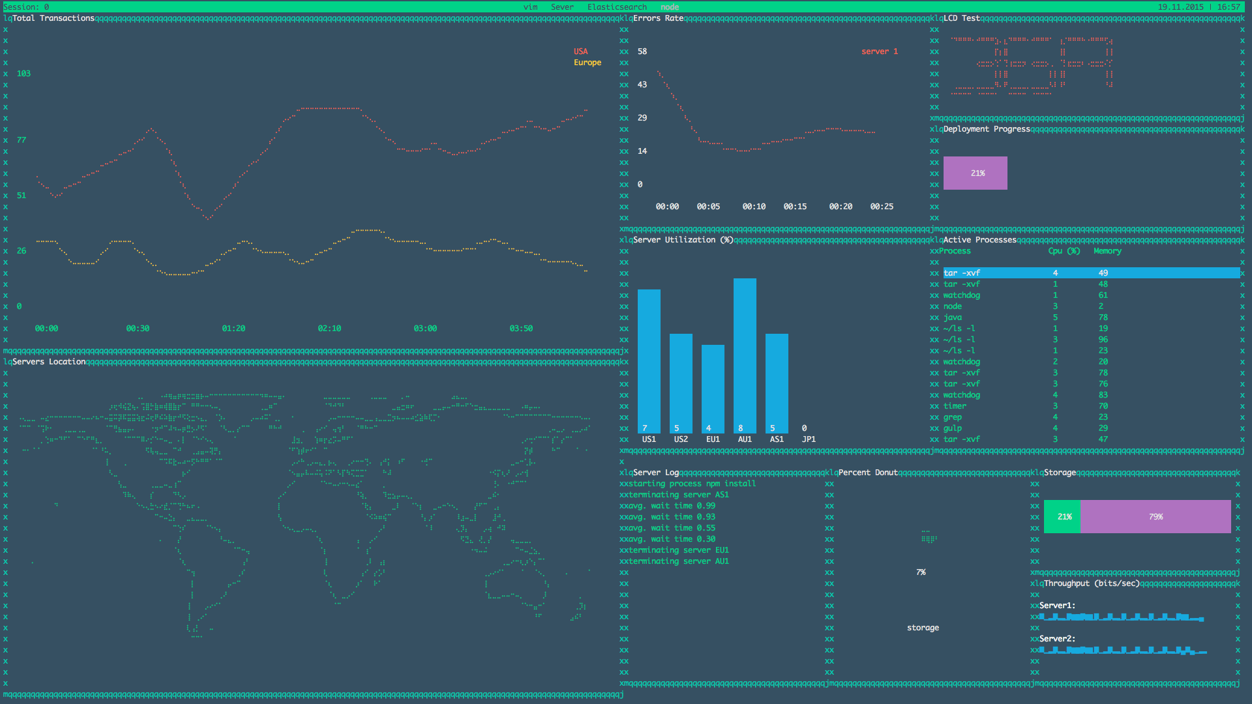Click the purple 79% Storage segment
Viewport: 1252px width, 704px height.
click(x=1155, y=516)
